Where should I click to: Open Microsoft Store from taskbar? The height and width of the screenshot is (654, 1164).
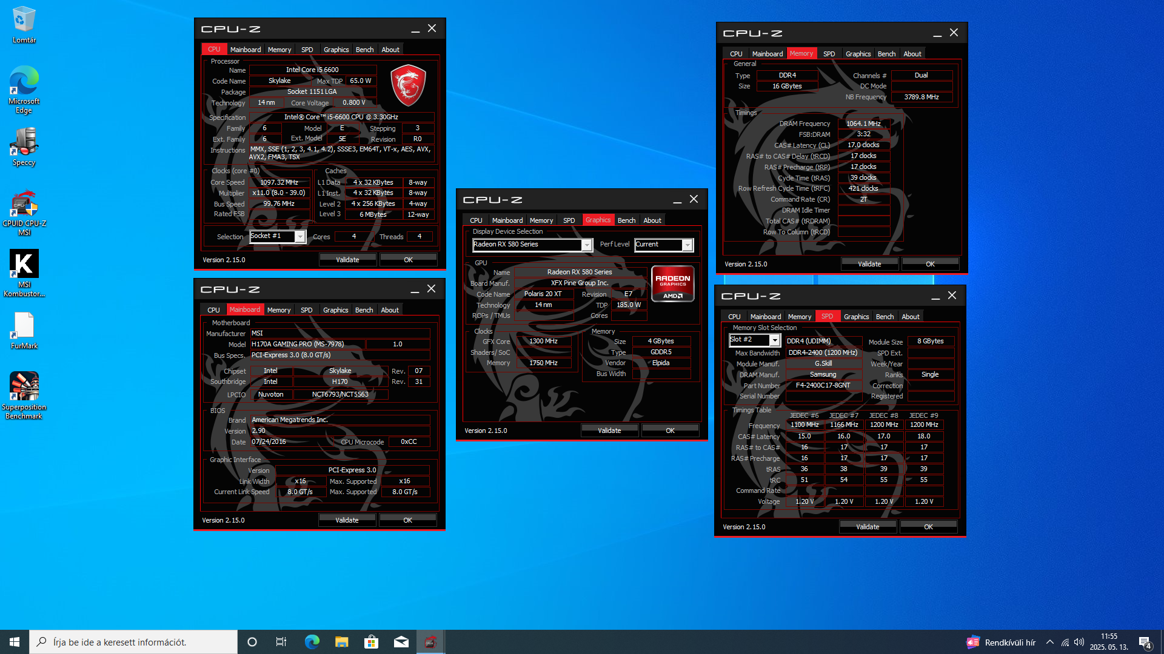click(x=371, y=642)
